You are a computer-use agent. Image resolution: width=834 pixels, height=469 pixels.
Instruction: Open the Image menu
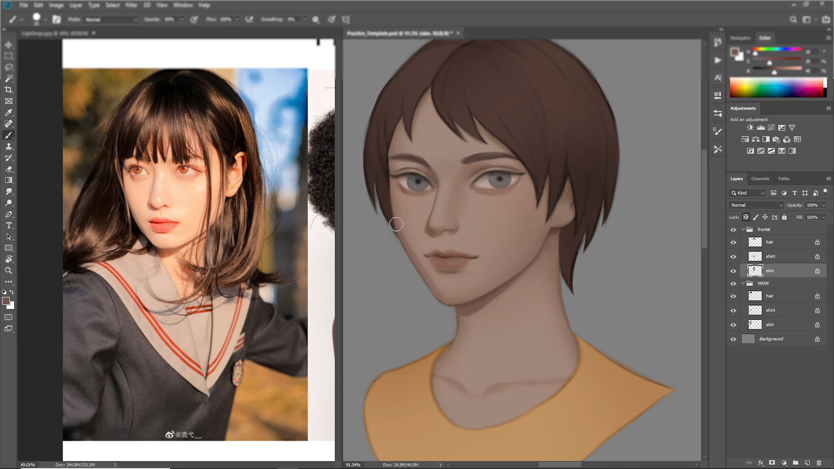coord(56,5)
